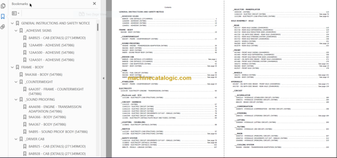Viewport: 337px width, 158px height.
Task: Click bookmark icon beside 9AB95 - SOUND PROOF BODY
Action: click(25, 132)
